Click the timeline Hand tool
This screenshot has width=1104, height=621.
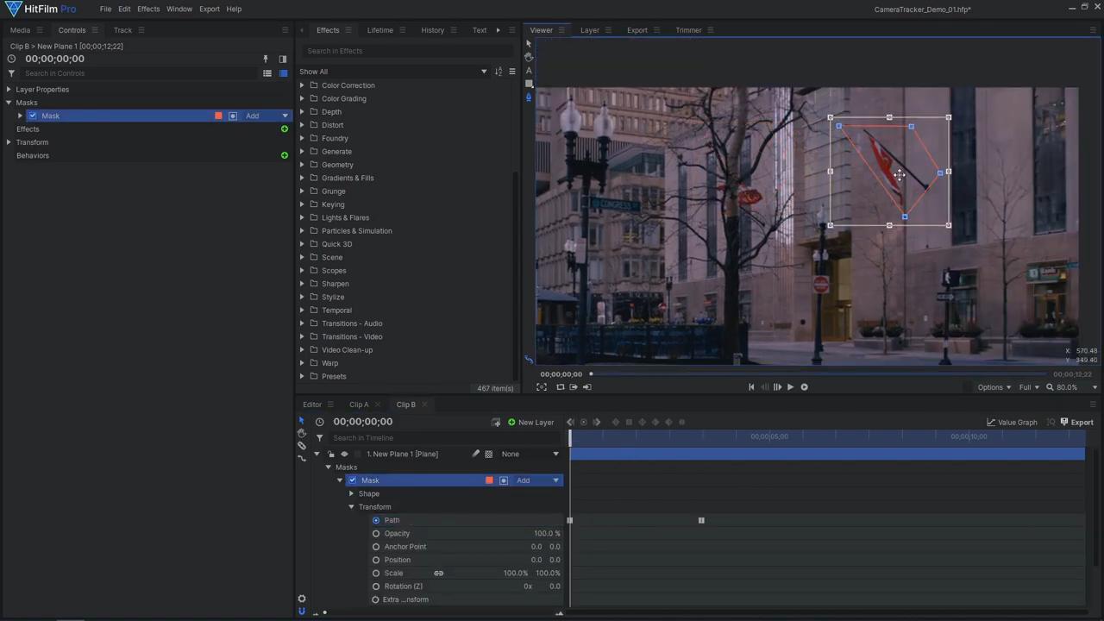click(301, 433)
